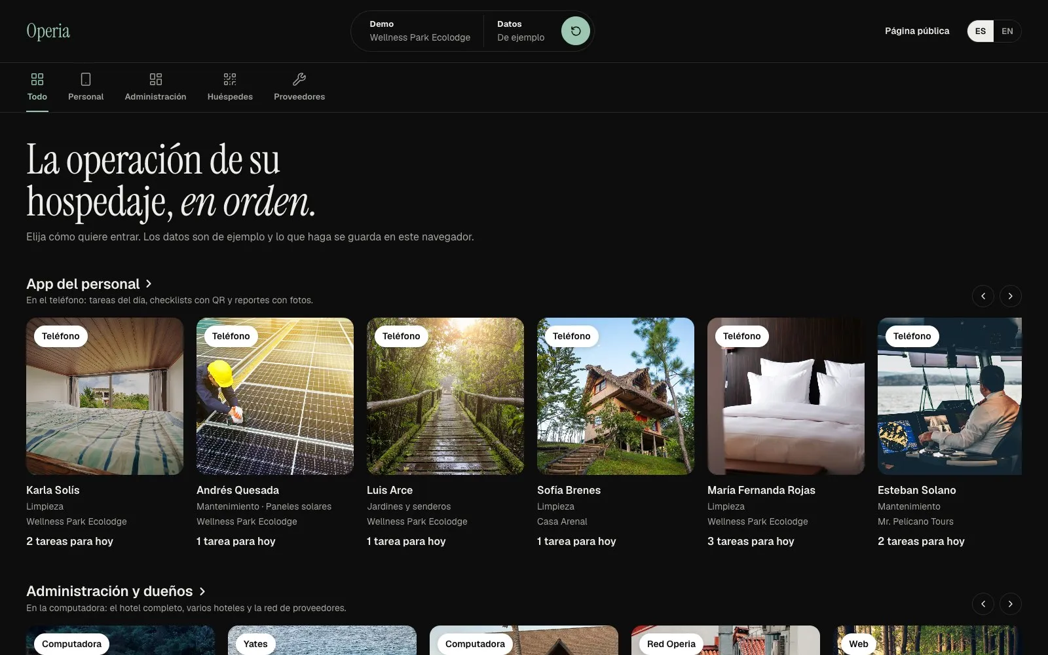Advance the Administración y dueños carousel forward
The height and width of the screenshot is (655, 1048).
[x=1011, y=604]
